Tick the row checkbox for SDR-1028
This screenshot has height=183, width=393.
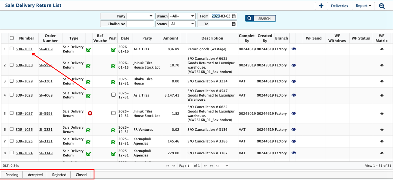pos(12,95)
